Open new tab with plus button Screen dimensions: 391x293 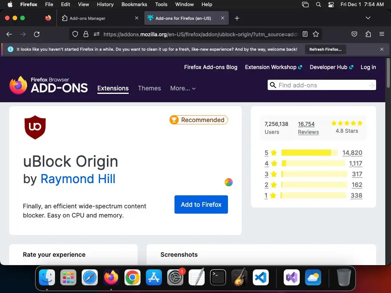click(x=237, y=18)
